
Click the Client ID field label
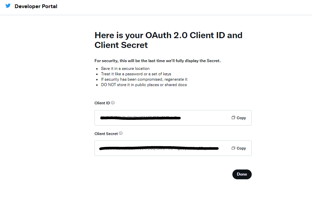click(x=102, y=103)
